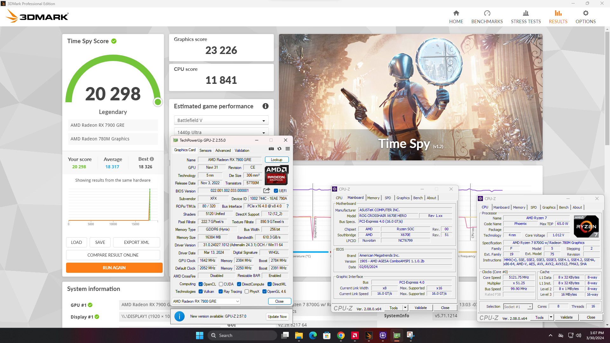The width and height of the screenshot is (610, 343).
Task: Click the Best score info icon
Action: pos(152,159)
